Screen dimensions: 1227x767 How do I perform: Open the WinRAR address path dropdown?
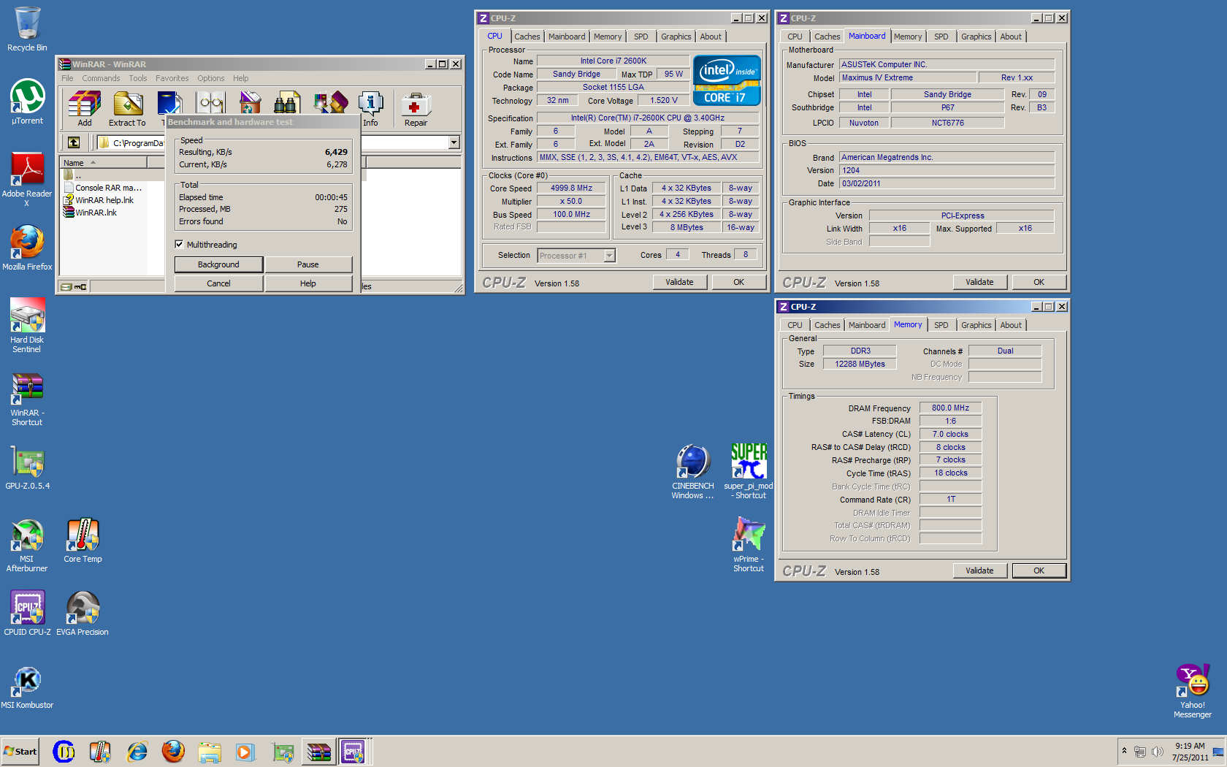pos(454,142)
